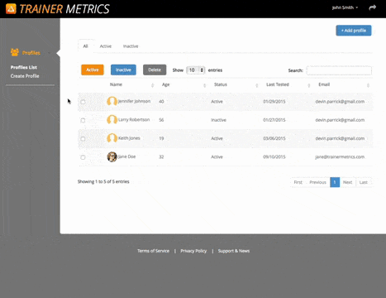Go to Next page in pagination

[347, 182]
